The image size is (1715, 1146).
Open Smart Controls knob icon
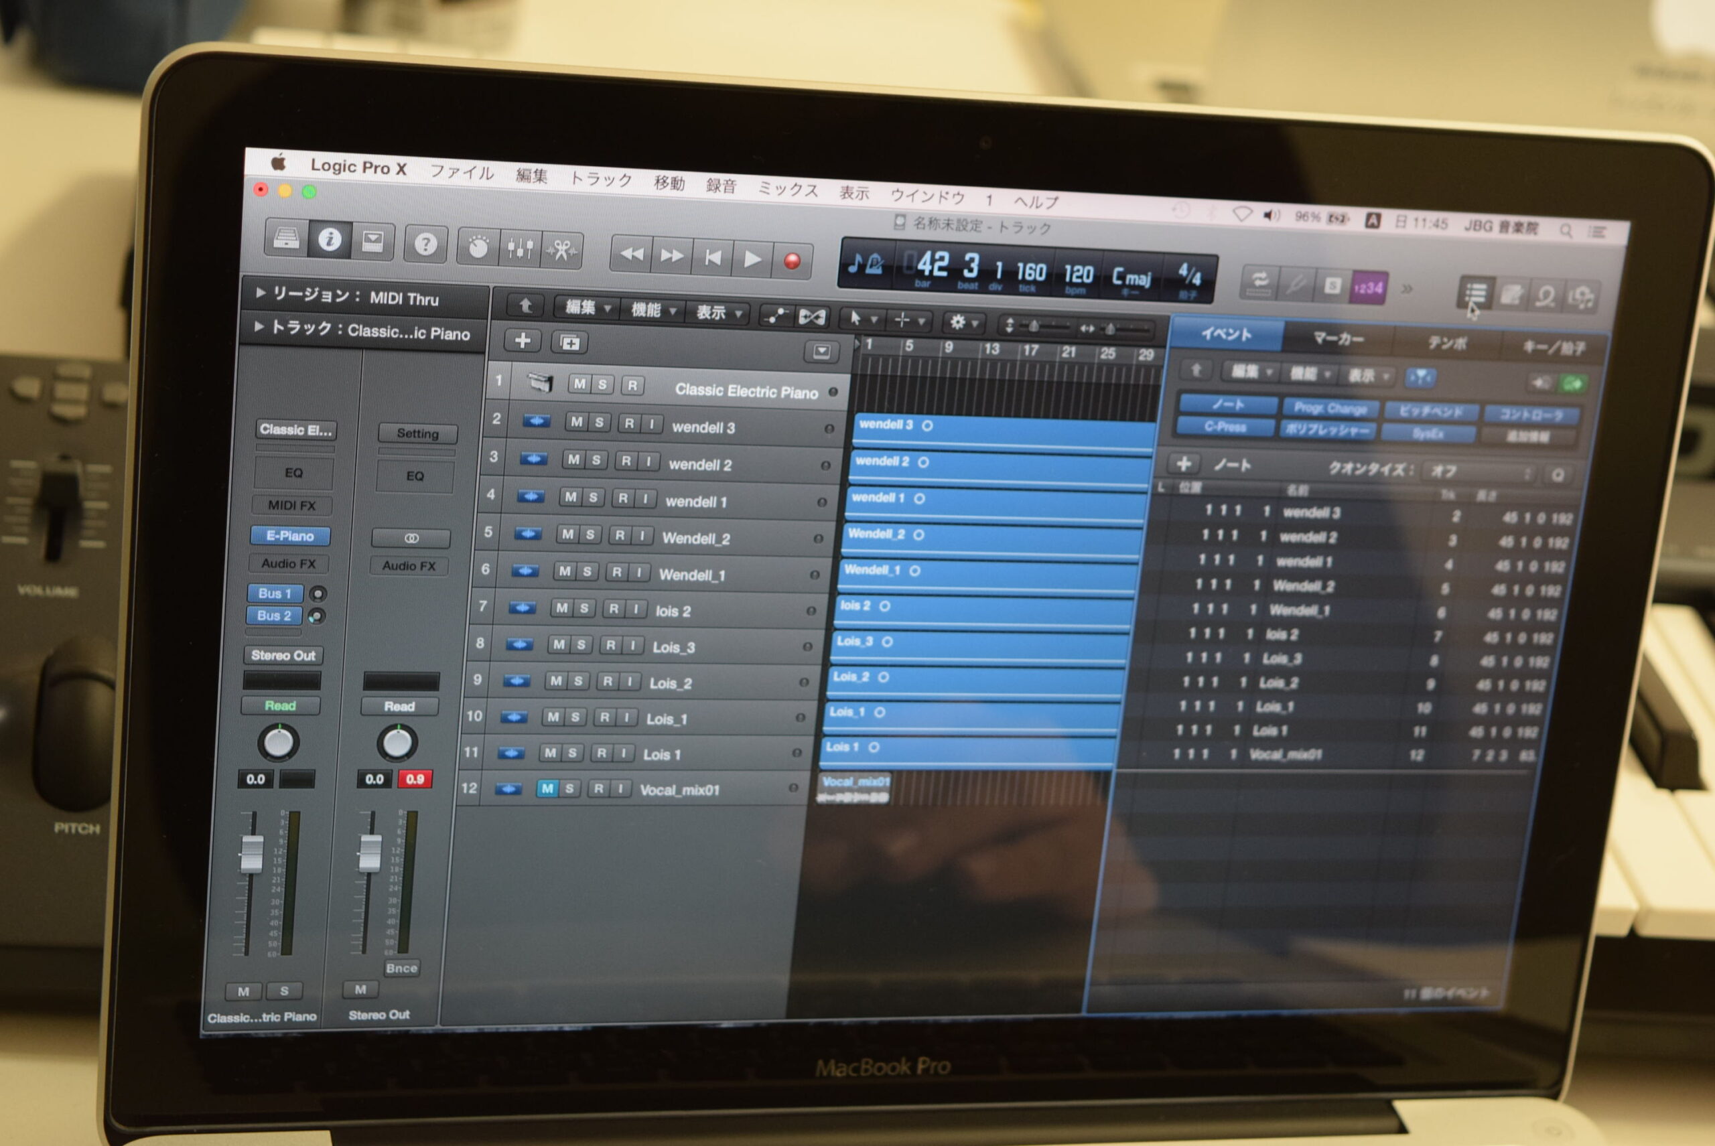478,247
